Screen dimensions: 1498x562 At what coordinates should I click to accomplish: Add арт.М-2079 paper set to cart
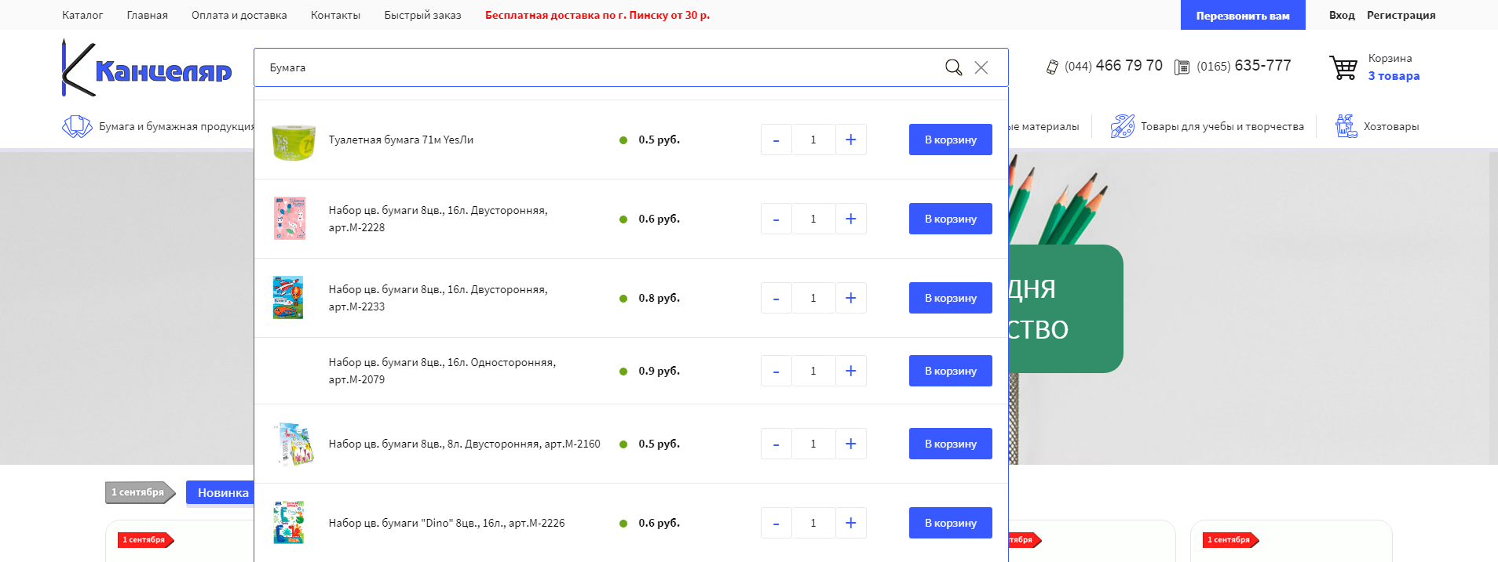pos(950,371)
